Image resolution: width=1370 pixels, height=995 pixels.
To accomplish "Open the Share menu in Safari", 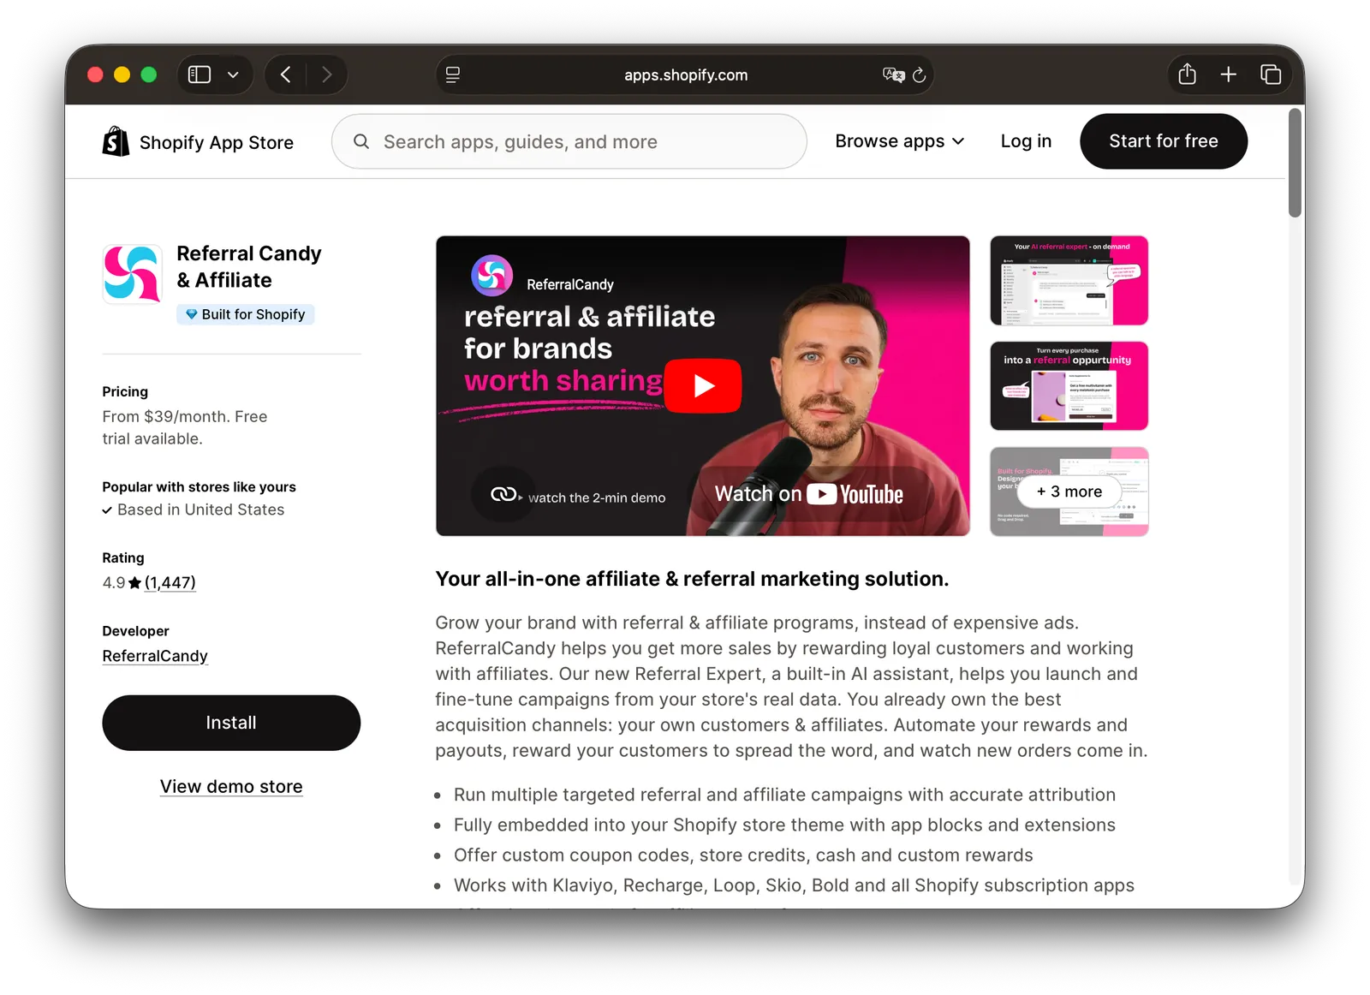I will tap(1187, 74).
